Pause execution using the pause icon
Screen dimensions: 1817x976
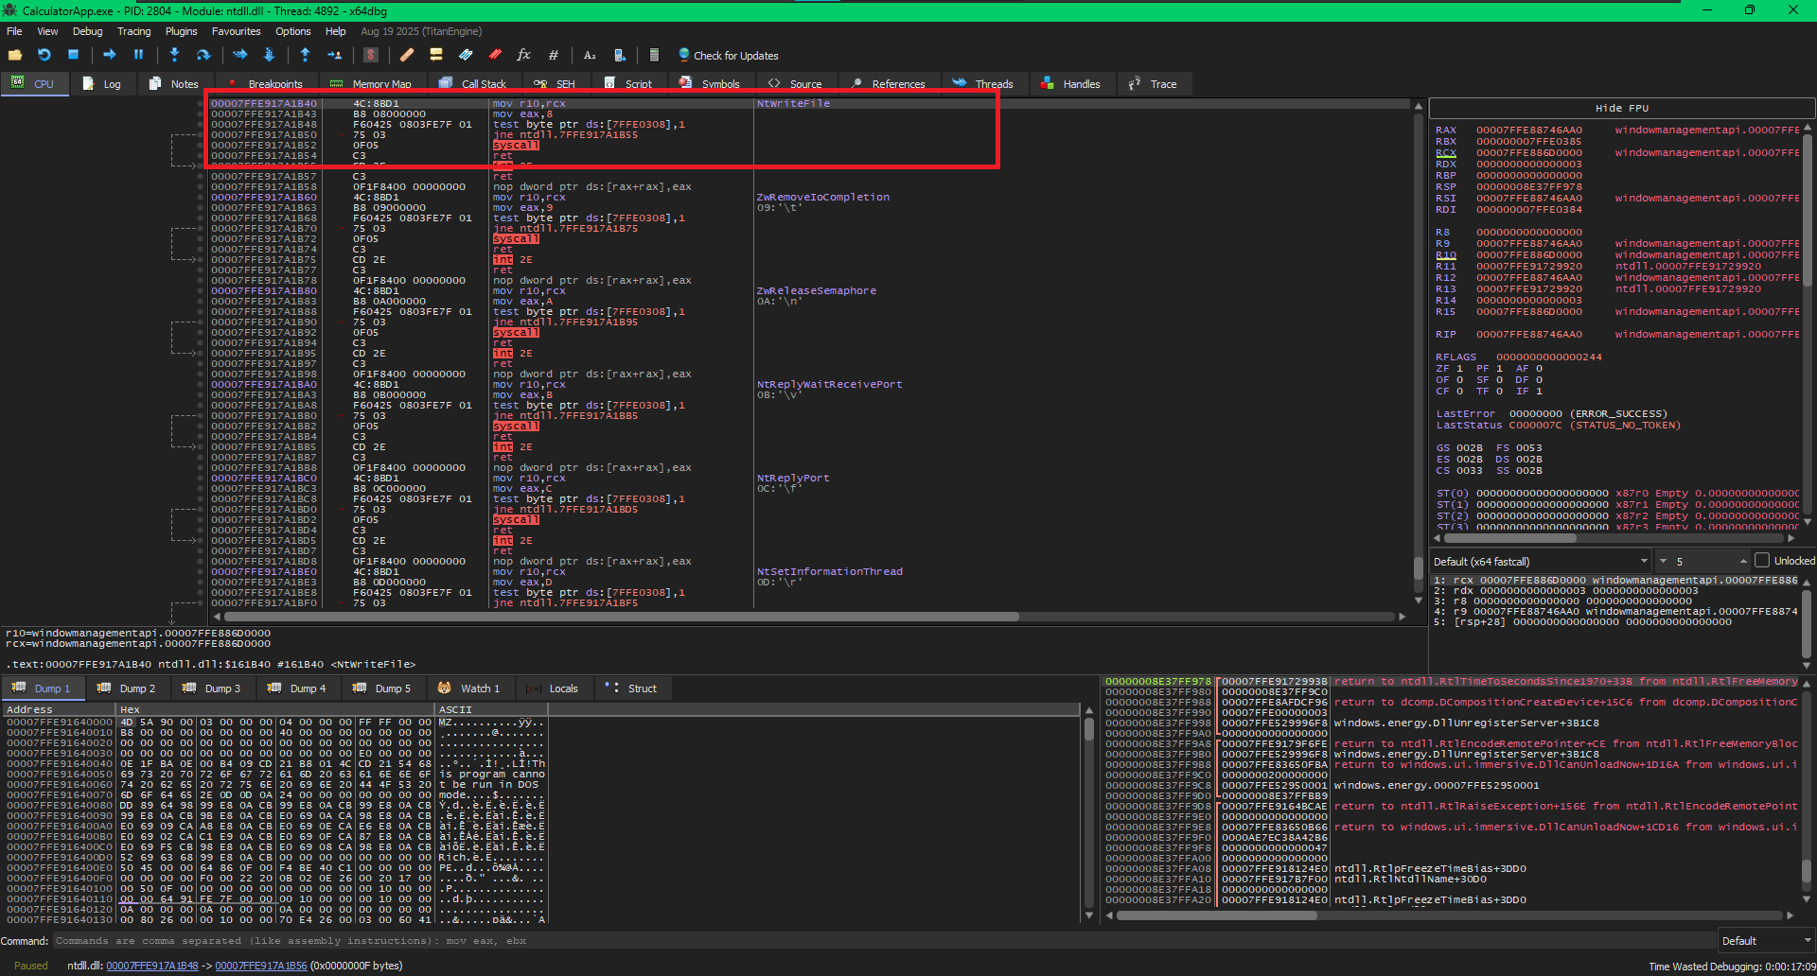point(138,55)
